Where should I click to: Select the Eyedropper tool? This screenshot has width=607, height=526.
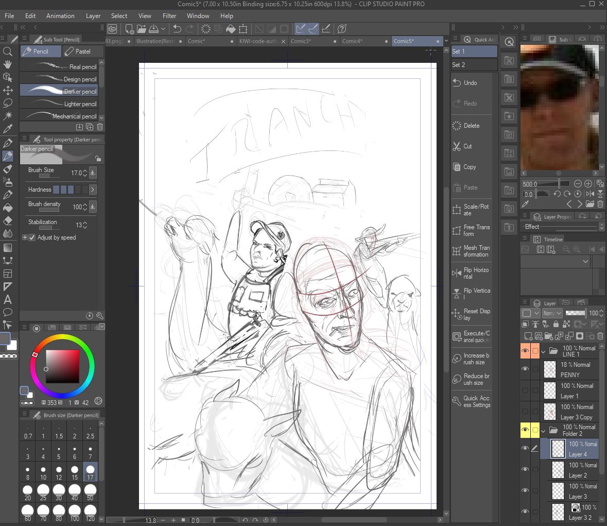pyautogui.click(x=7, y=129)
